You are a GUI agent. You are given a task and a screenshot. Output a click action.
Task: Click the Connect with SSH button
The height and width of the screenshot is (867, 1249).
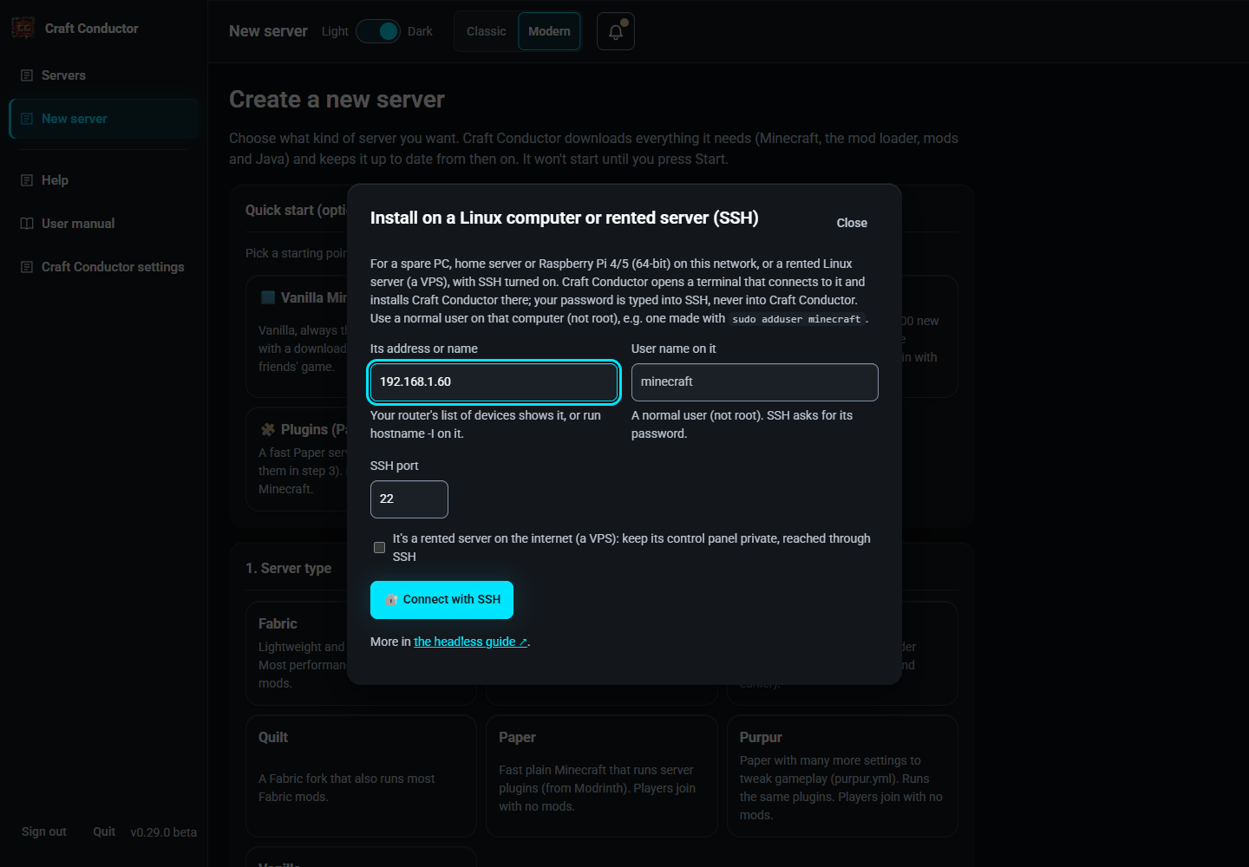click(x=441, y=600)
